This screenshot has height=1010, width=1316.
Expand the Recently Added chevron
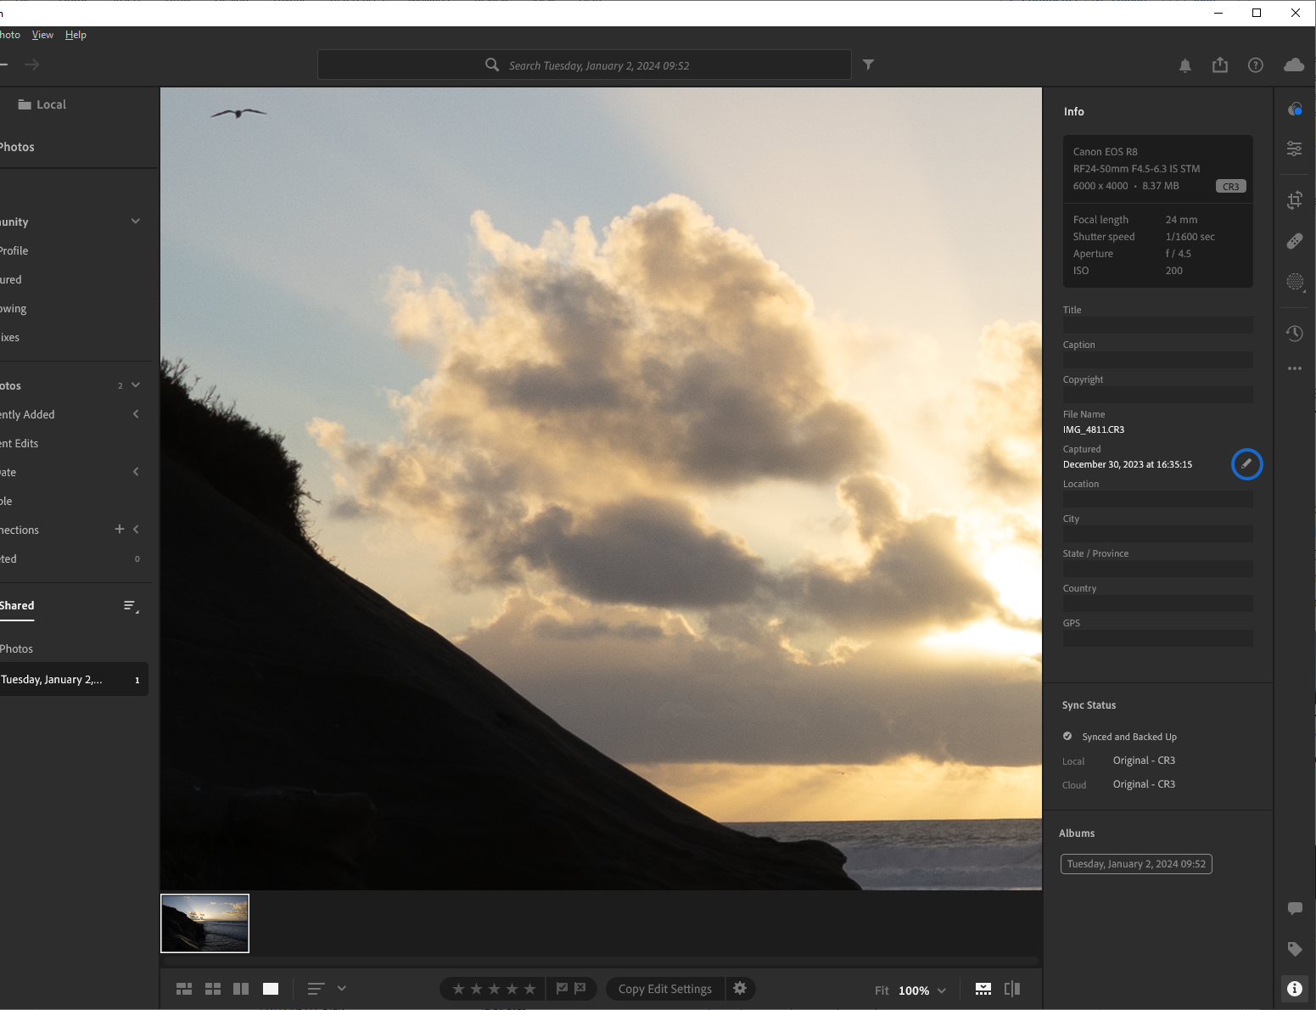[136, 414]
